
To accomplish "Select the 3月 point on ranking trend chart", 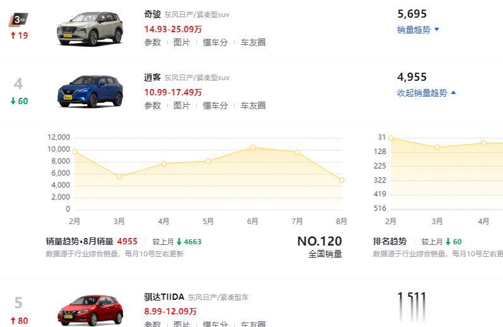I will [x=437, y=147].
